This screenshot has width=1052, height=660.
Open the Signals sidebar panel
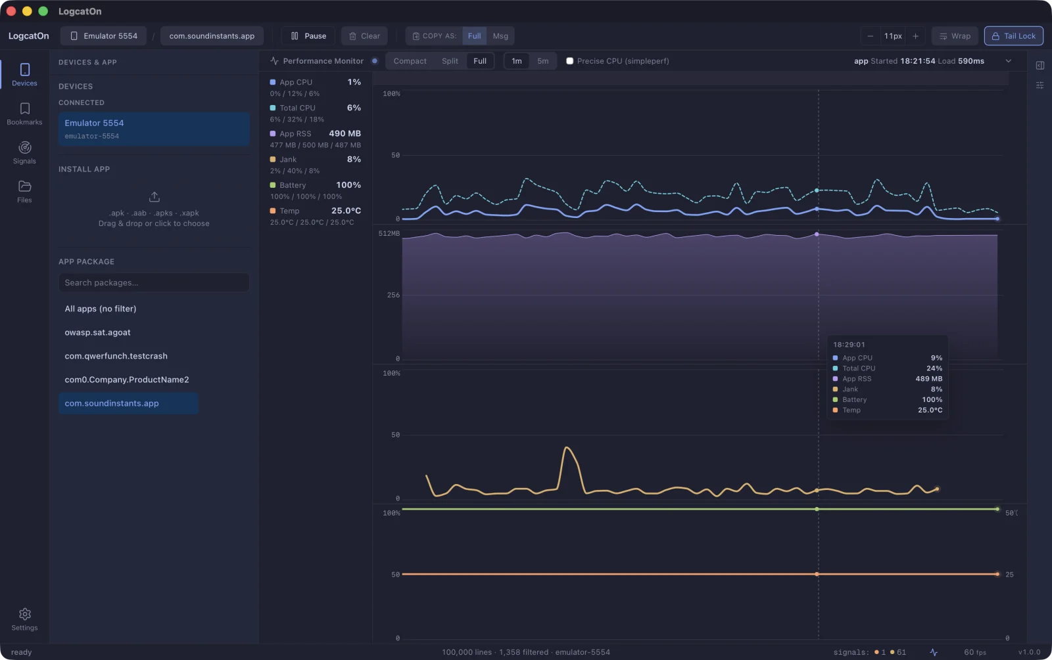[x=24, y=152]
